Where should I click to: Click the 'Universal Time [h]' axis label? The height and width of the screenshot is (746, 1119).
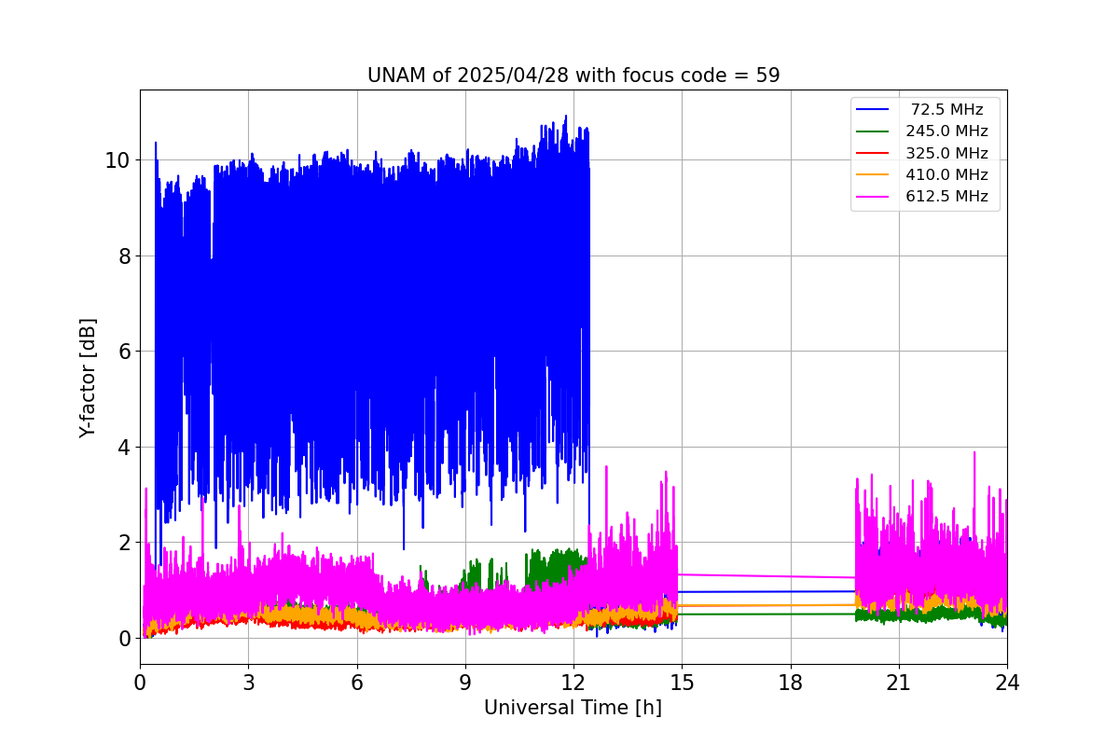click(x=573, y=708)
